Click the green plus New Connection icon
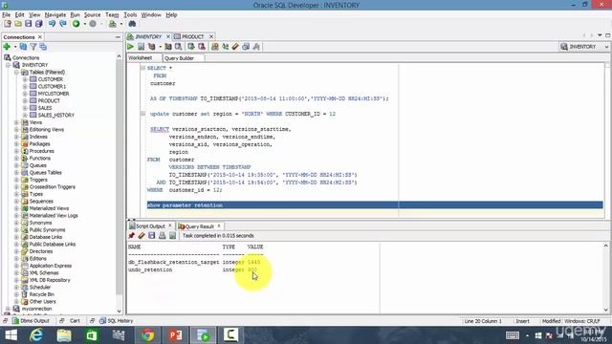The height and width of the screenshot is (344, 612). pyautogui.click(x=7, y=47)
